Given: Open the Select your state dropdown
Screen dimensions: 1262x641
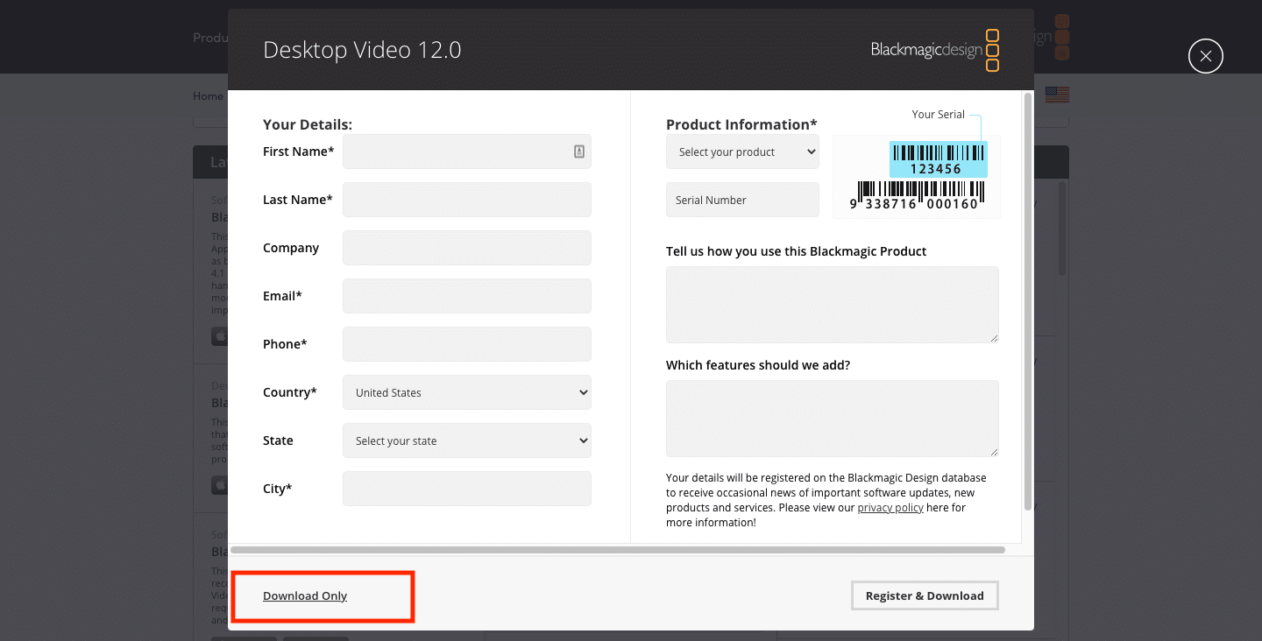Looking at the screenshot, I should click(467, 440).
